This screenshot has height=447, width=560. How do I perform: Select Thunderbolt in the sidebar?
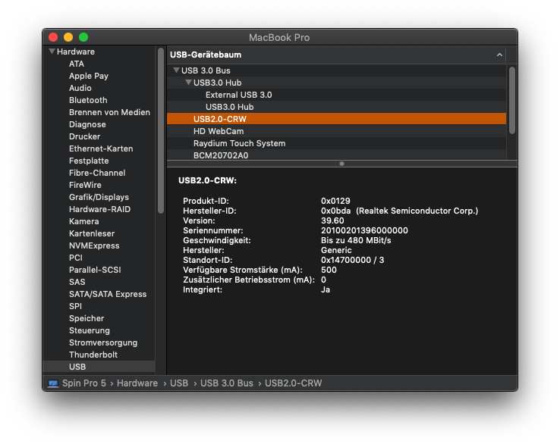pos(93,355)
